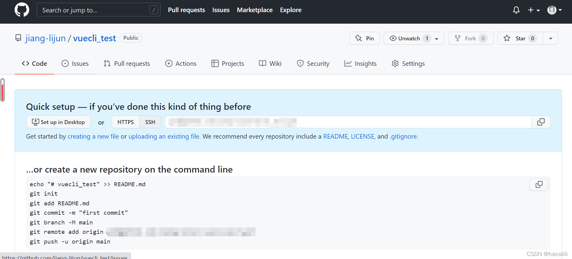The height and width of the screenshot is (259, 572).
Task: Click the git add README.md line
Action: tap(59, 203)
